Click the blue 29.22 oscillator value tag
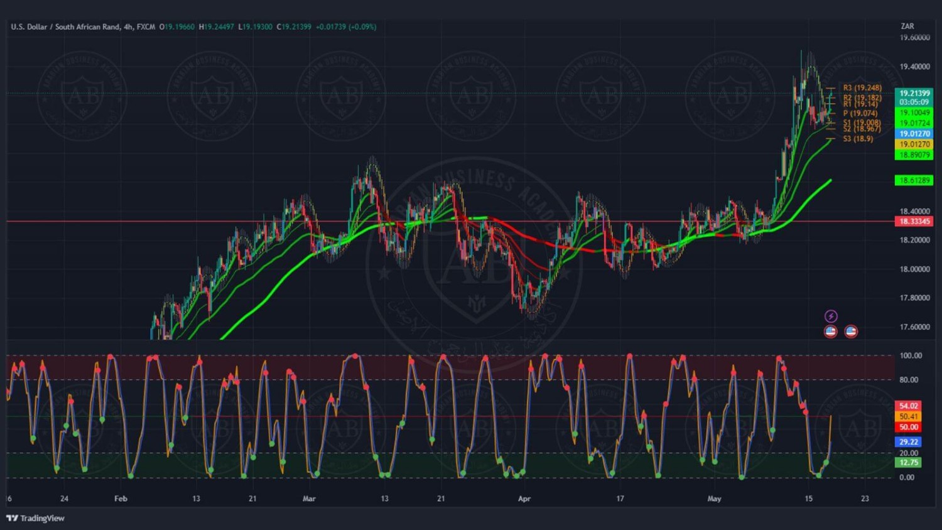942x530 pixels. (x=908, y=442)
